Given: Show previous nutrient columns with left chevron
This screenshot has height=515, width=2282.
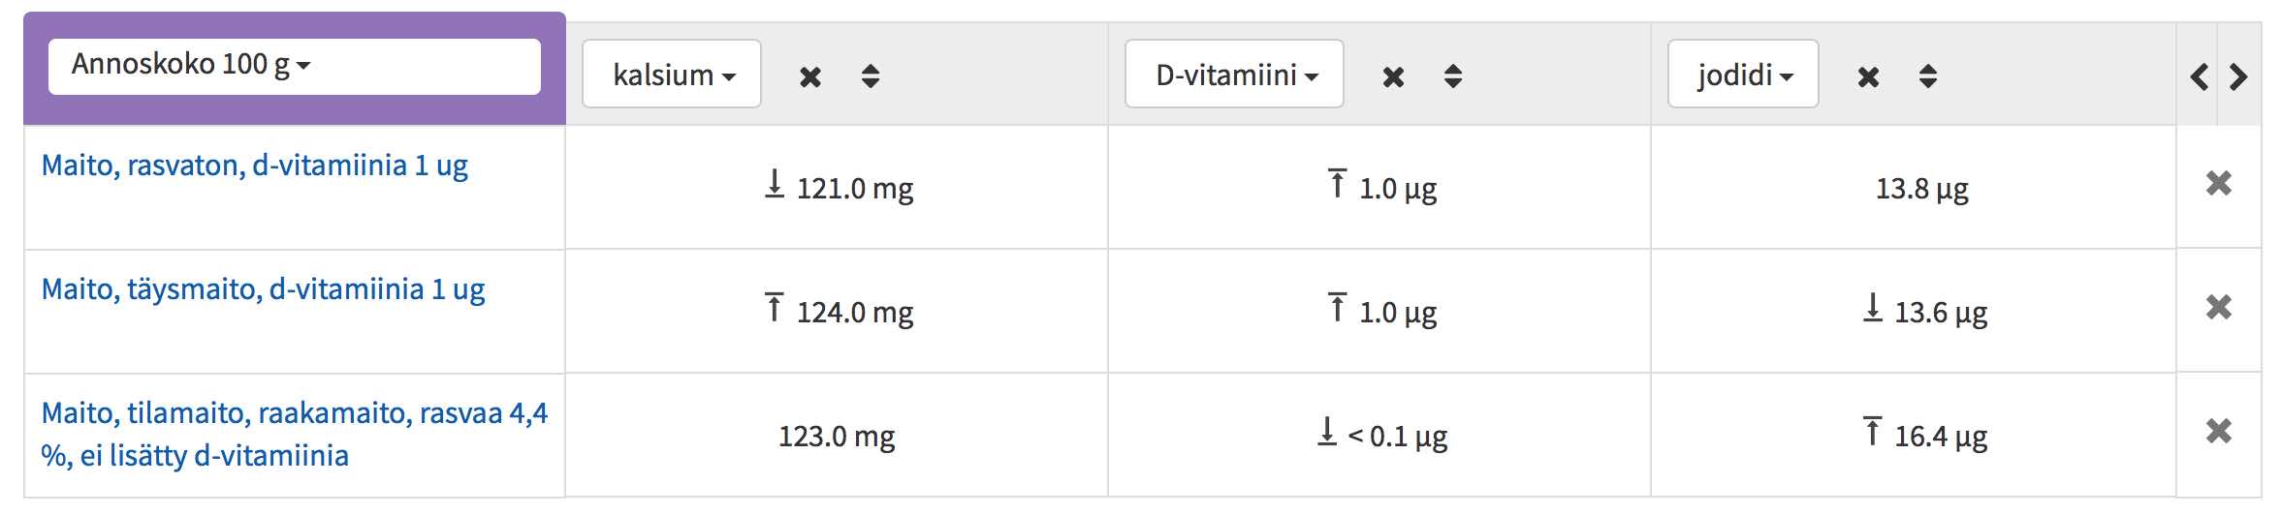Looking at the screenshot, I should (2199, 76).
